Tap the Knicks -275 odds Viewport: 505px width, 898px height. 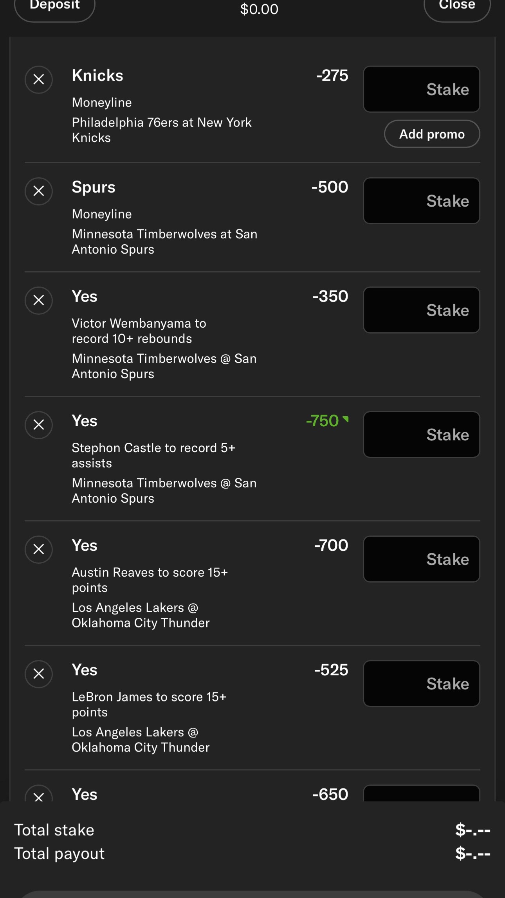(332, 76)
